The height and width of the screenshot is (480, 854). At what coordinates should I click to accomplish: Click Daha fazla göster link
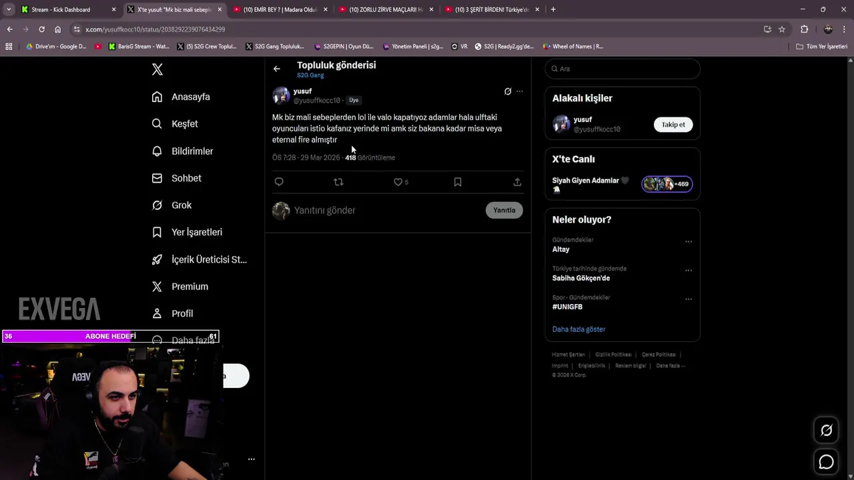579,329
